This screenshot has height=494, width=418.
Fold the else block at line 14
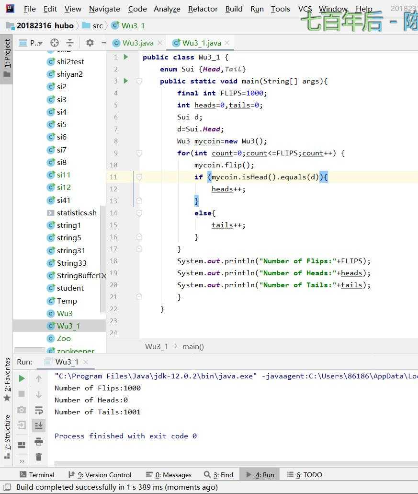(x=139, y=212)
